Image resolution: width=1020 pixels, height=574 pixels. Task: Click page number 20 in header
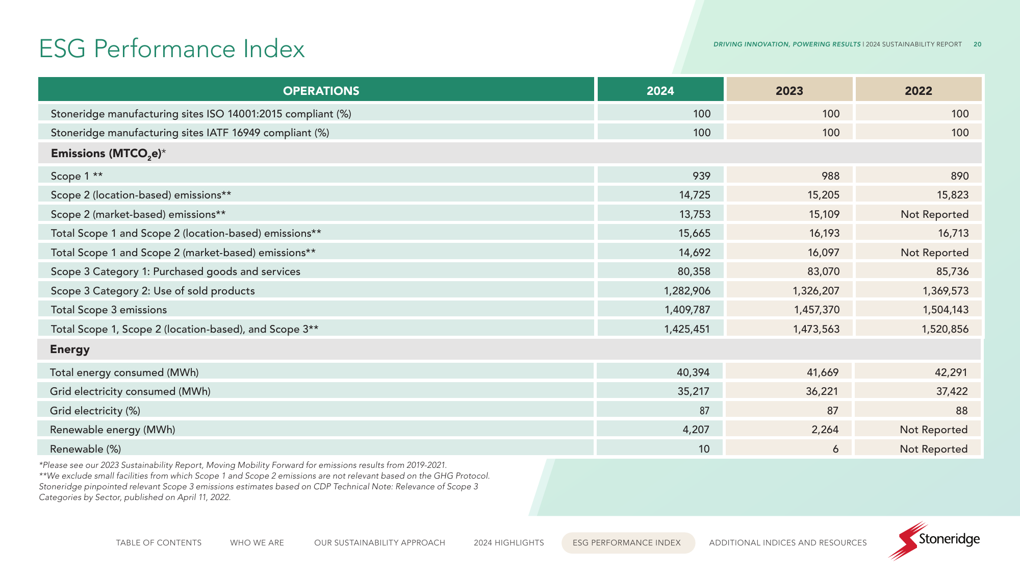click(977, 44)
